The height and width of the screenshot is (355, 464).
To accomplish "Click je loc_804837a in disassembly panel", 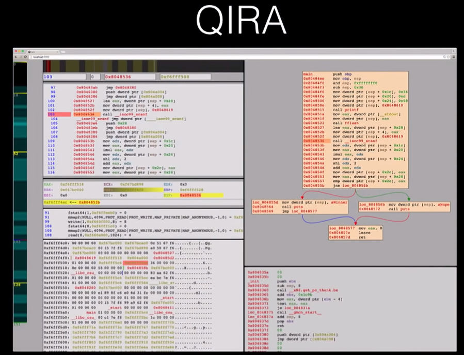I will (294, 308).
